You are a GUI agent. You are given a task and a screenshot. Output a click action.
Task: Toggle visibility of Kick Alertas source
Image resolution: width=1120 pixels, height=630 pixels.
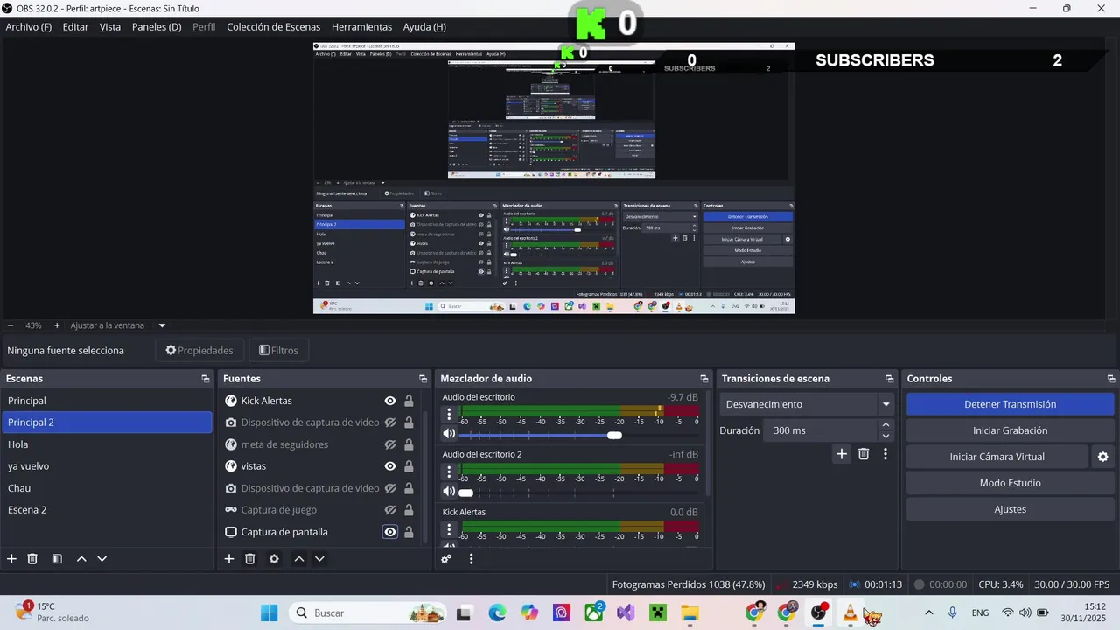[390, 401]
